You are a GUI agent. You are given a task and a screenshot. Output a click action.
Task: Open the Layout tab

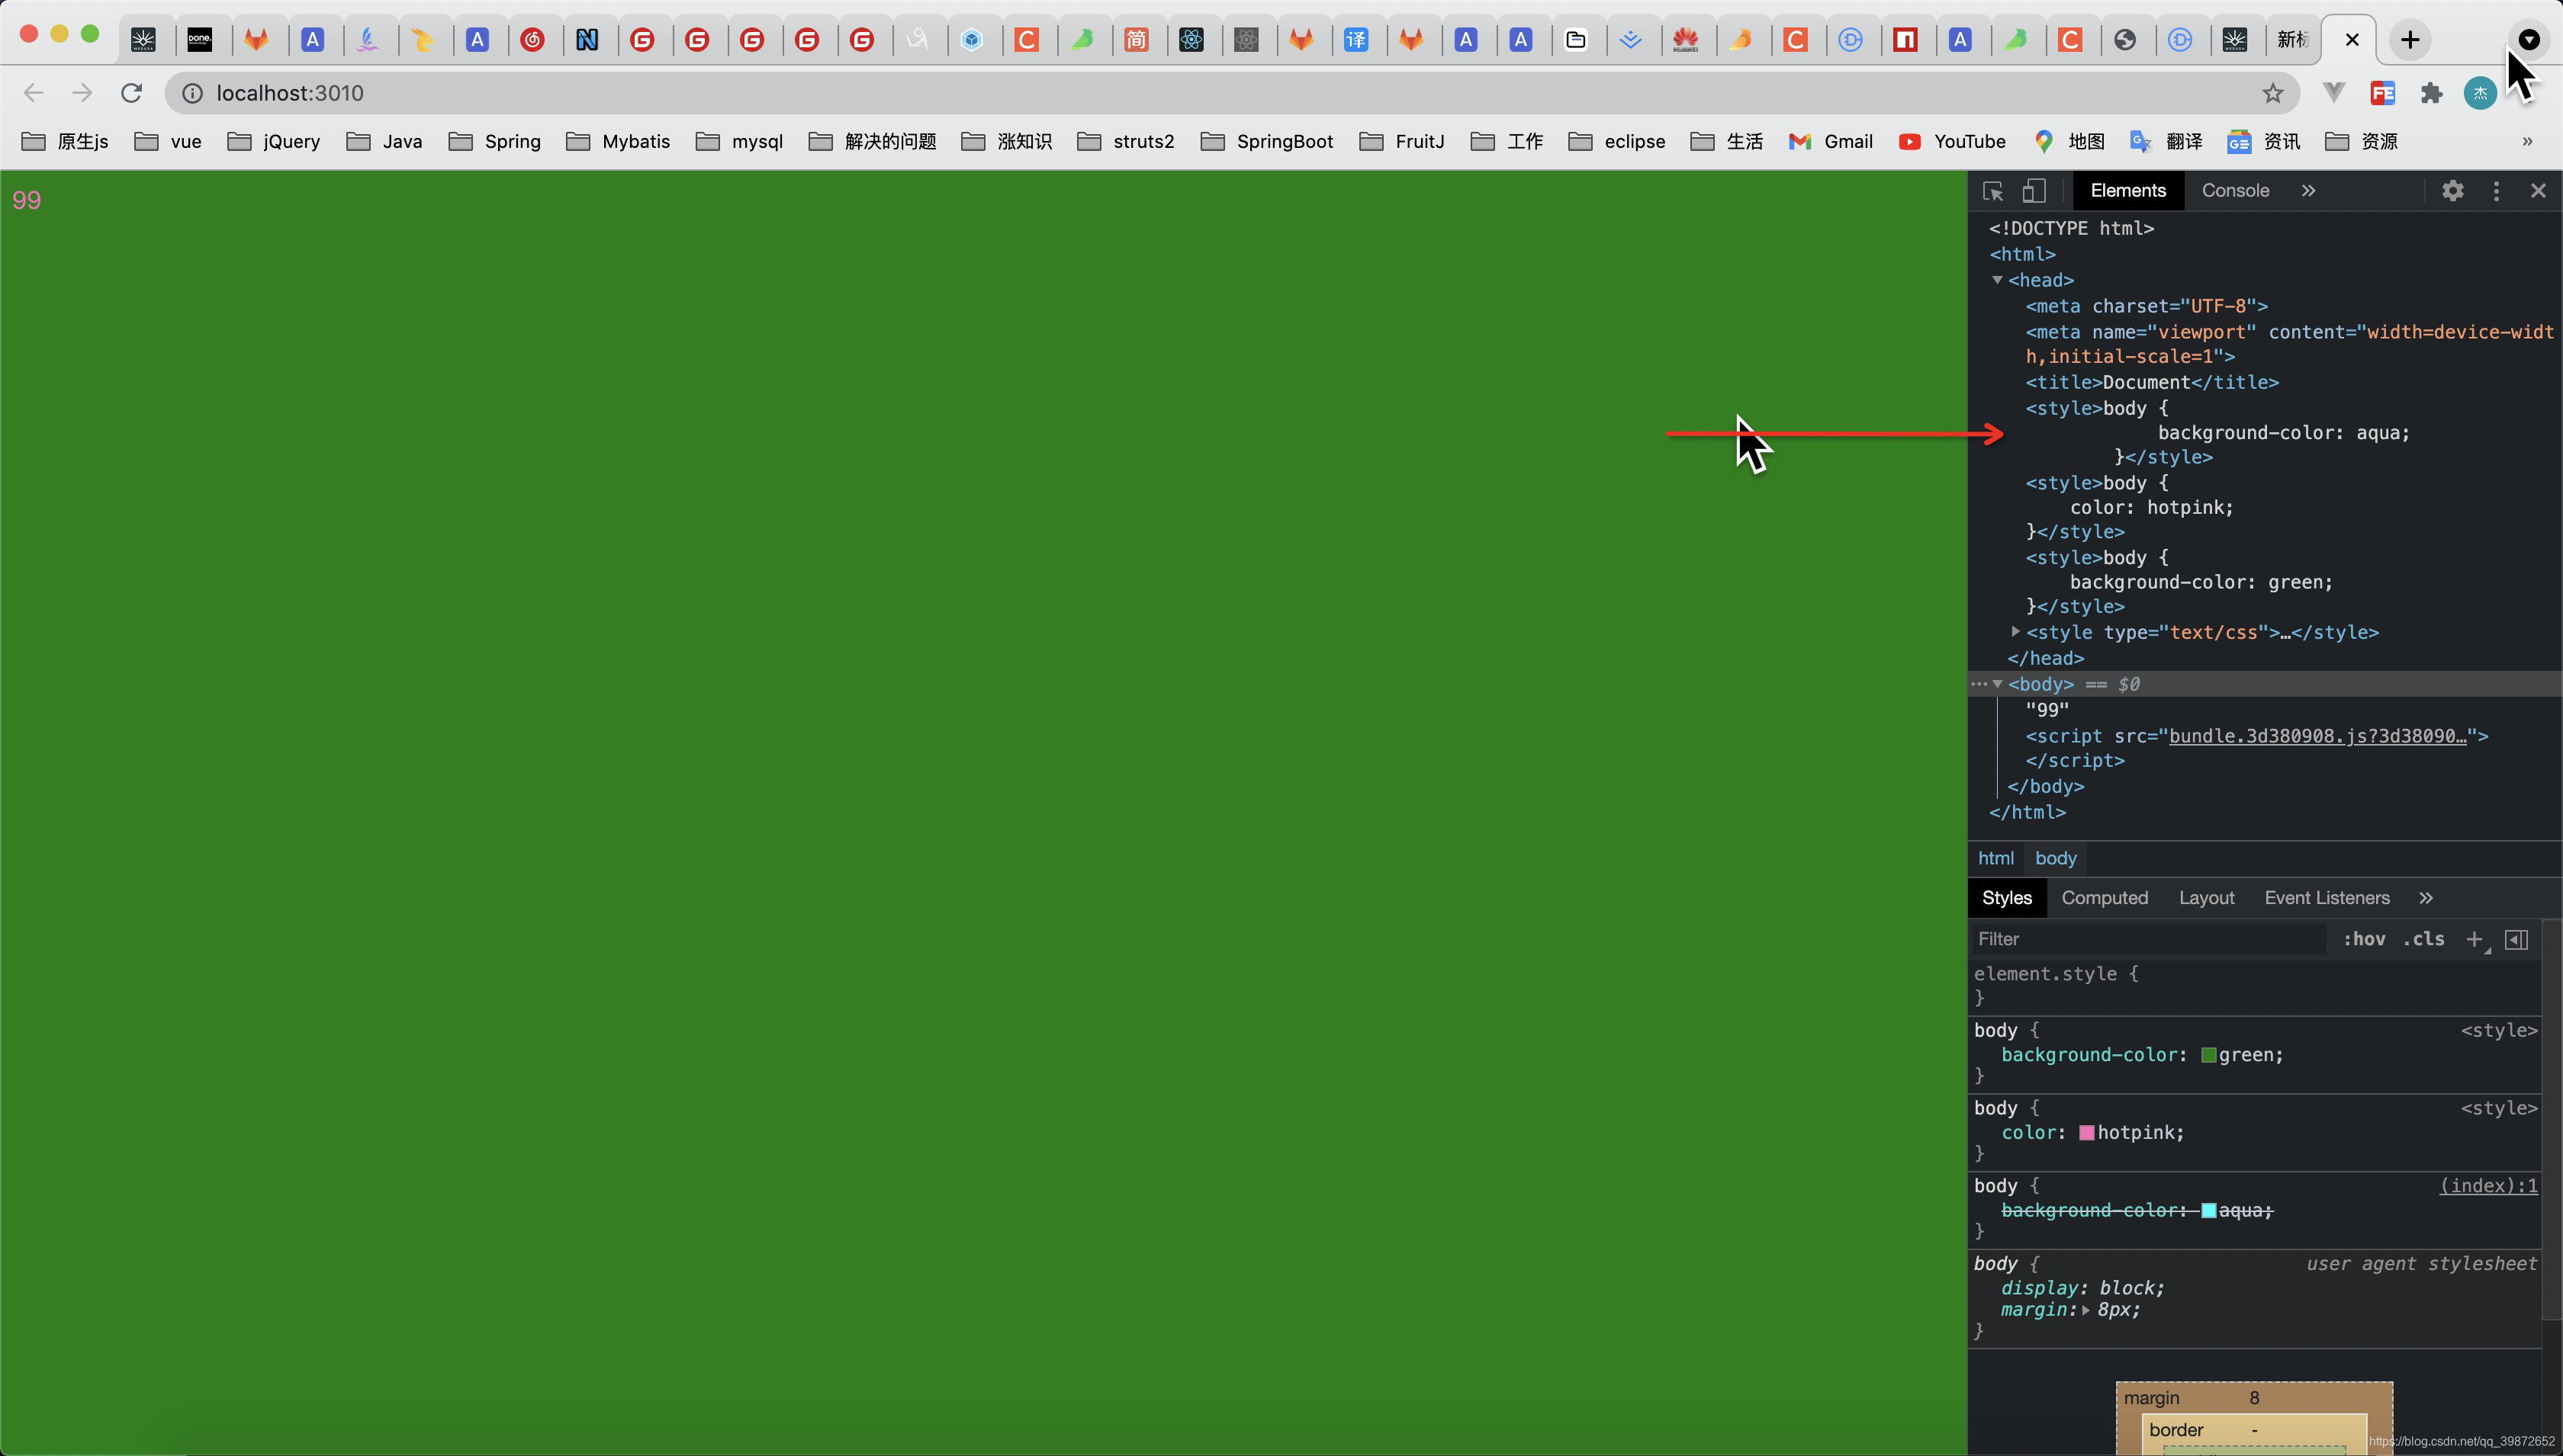click(2206, 898)
